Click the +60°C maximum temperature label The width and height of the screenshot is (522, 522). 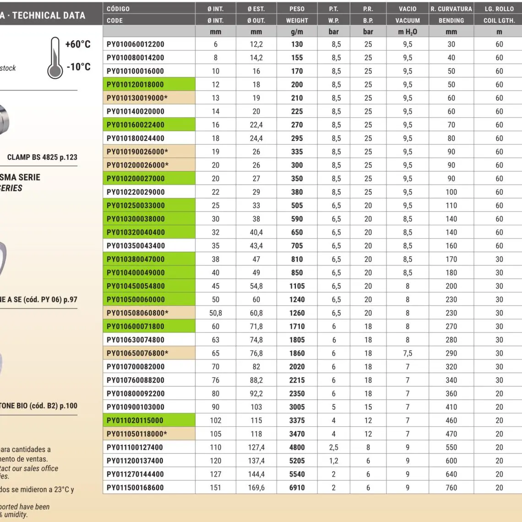77,44
